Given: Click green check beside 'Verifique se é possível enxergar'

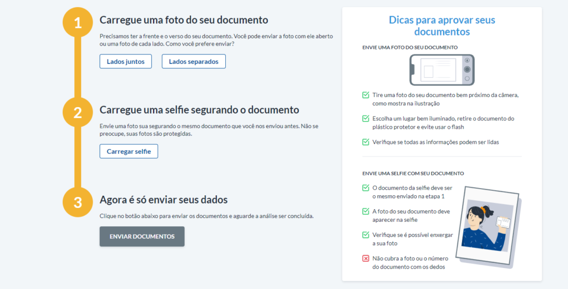Looking at the screenshot, I should (366, 235).
